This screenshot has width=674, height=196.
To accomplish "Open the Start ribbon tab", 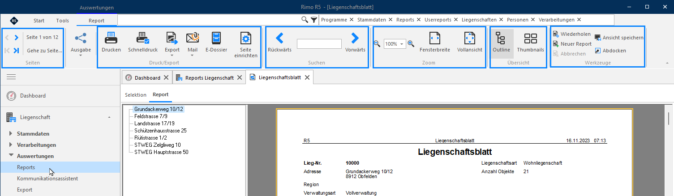I will click(39, 20).
